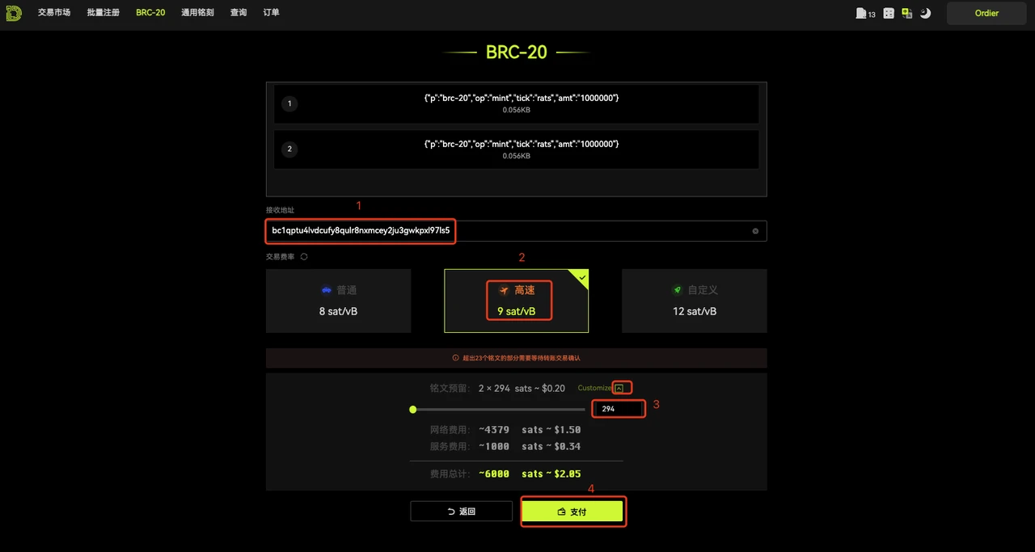
Task: Click the 294 sats value input
Action: (x=619, y=410)
